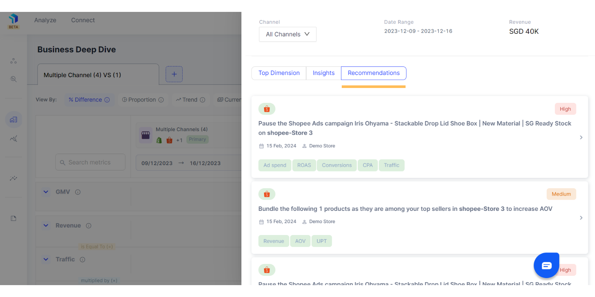595x297 pixels.
Task: Open the chat support widget
Action: pos(547,265)
